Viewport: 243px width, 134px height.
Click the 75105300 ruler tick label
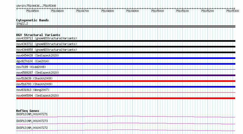coord(232,11)
